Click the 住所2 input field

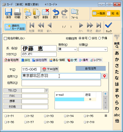(x=61, y=83)
